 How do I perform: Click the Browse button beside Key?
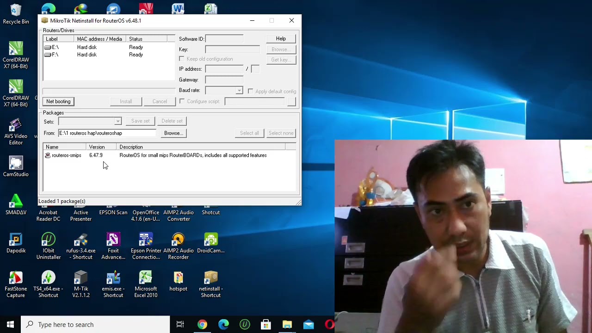[281, 49]
